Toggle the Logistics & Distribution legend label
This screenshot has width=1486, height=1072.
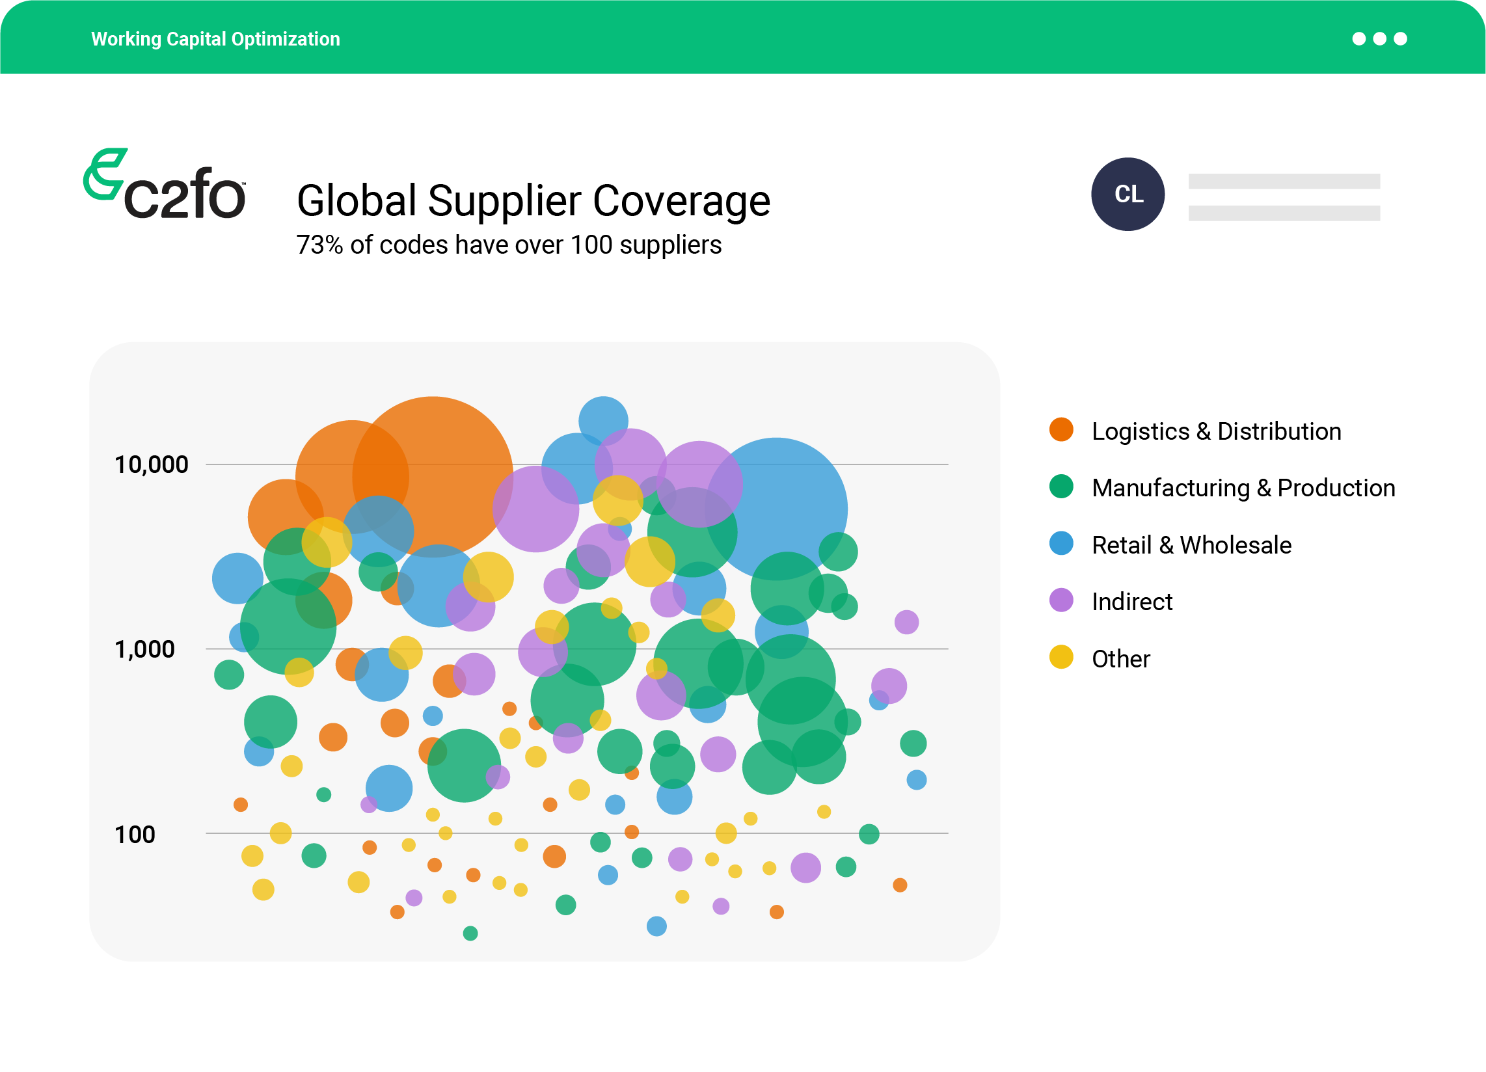pyautogui.click(x=1216, y=431)
